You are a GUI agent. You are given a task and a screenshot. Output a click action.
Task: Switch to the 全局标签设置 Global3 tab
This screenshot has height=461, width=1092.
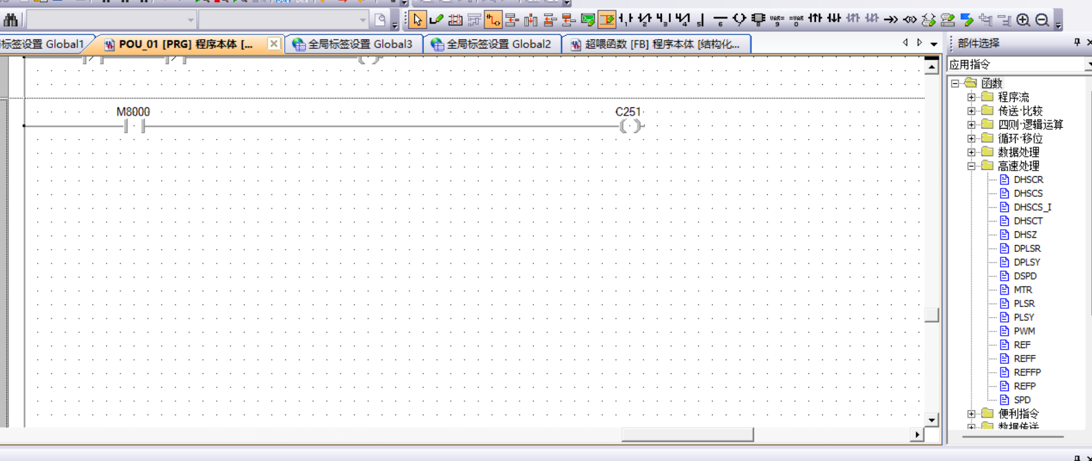pyautogui.click(x=352, y=44)
